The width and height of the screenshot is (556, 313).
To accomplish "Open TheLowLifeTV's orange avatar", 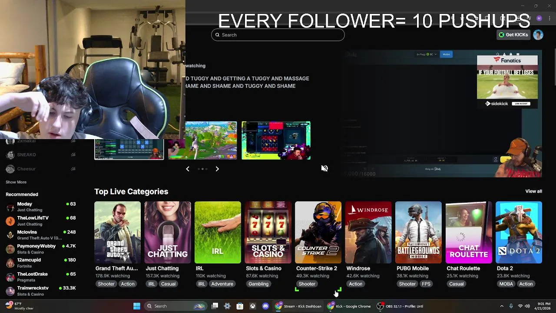I will point(10,221).
